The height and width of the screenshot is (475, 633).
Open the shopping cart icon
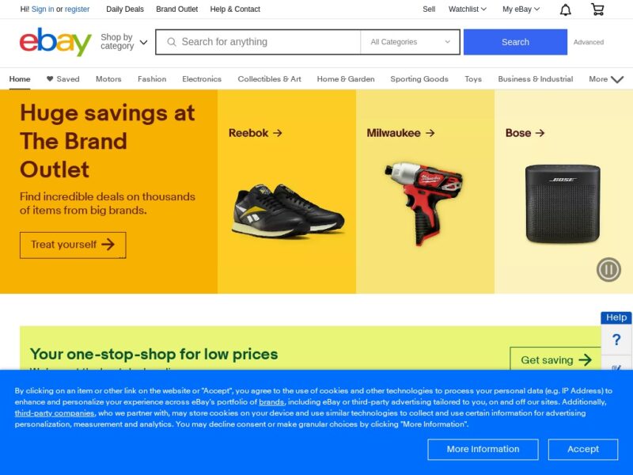click(x=597, y=9)
